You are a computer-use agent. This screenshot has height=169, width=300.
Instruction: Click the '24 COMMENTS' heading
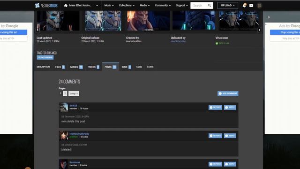coord(69,82)
